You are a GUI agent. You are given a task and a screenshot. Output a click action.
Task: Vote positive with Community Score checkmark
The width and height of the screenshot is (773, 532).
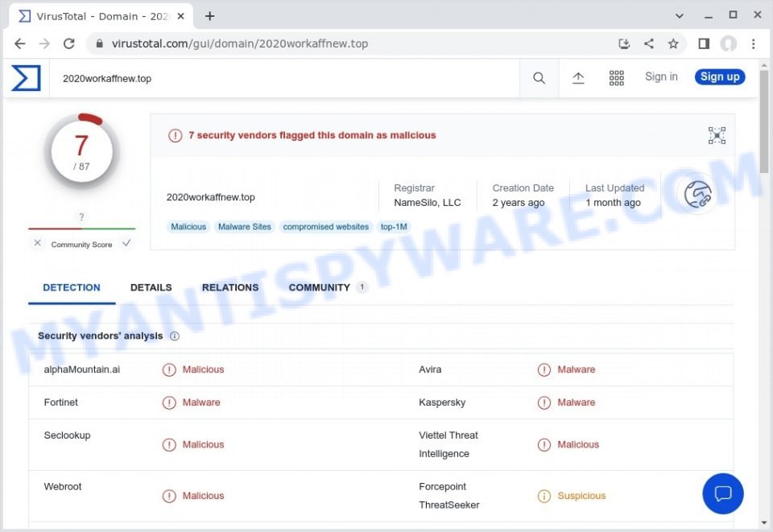click(126, 243)
